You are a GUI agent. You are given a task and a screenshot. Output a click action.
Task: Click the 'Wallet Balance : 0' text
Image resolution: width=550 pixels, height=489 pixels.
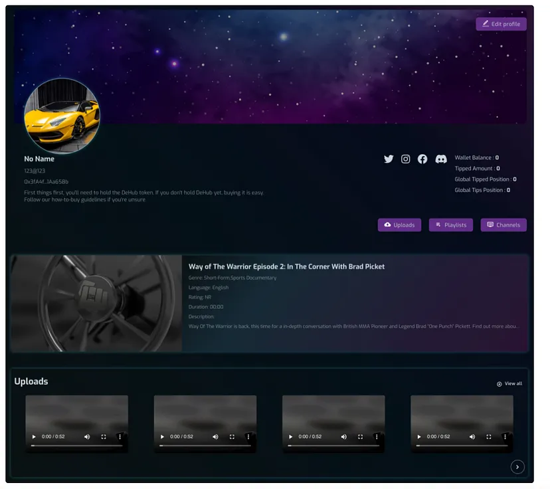(477, 157)
